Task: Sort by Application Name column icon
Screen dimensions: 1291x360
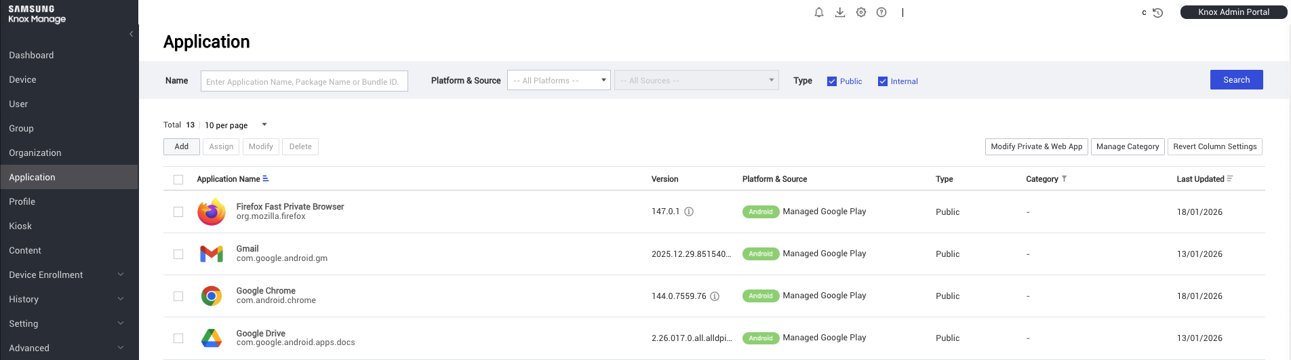Action: [x=266, y=179]
